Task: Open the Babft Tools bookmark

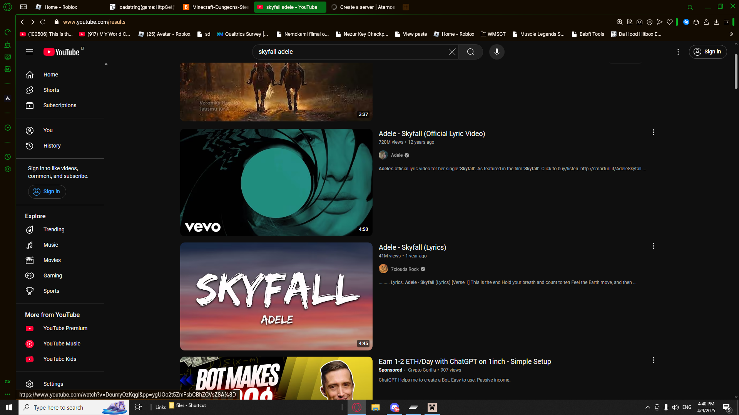Action: click(588, 34)
